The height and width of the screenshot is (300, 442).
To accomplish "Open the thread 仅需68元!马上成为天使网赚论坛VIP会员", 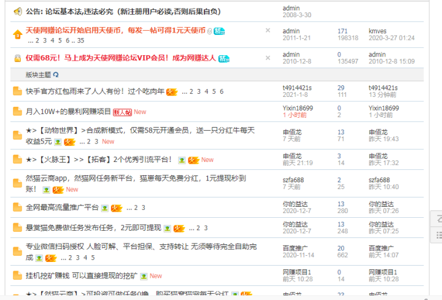I will (121, 58).
